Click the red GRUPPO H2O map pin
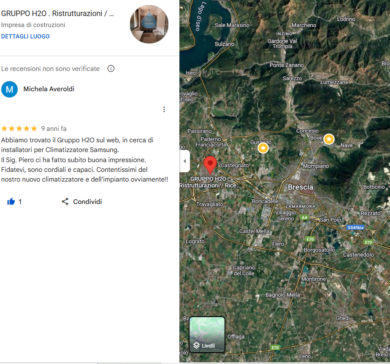Viewport: 390px width, 364px height. pos(210,165)
